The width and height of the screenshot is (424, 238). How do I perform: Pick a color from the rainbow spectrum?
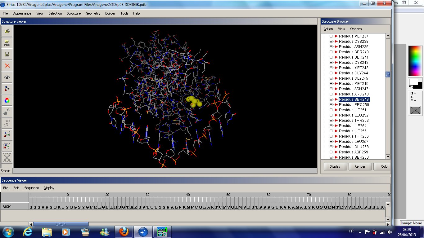click(x=415, y=61)
